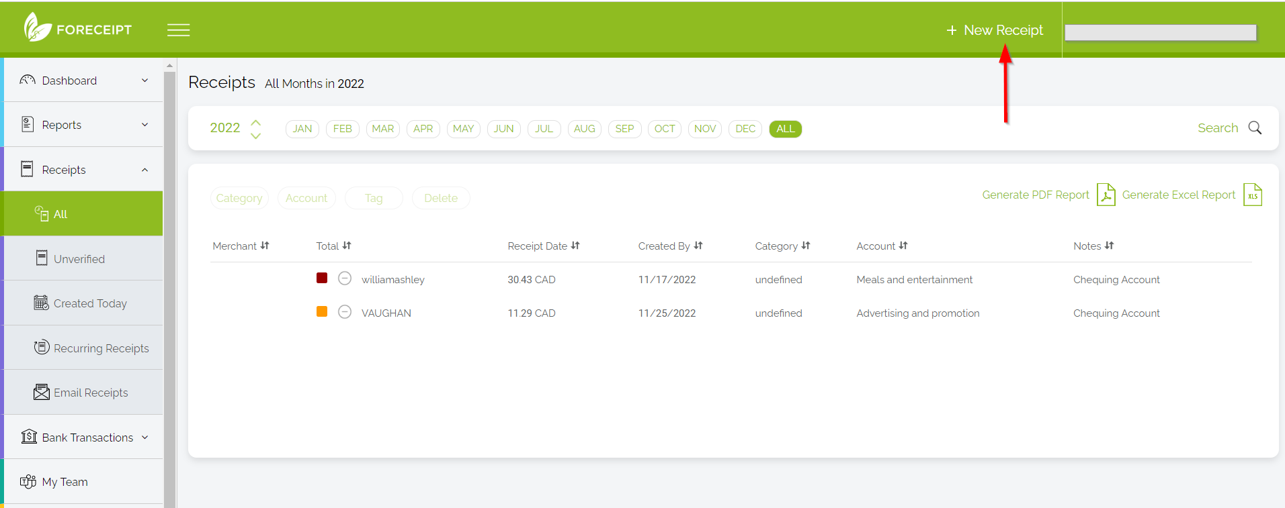Click the Generate PDF Report icon
Screen dimensions: 1285x508
point(1106,195)
